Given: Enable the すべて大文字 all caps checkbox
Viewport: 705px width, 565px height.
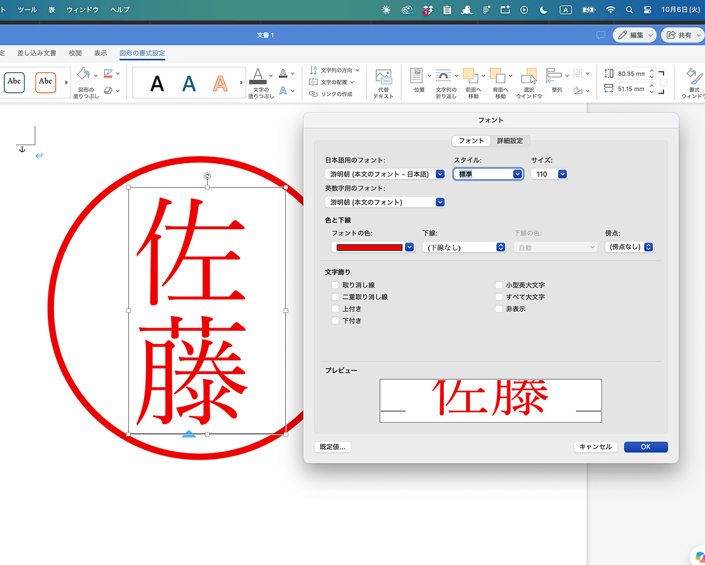Looking at the screenshot, I should tap(499, 296).
